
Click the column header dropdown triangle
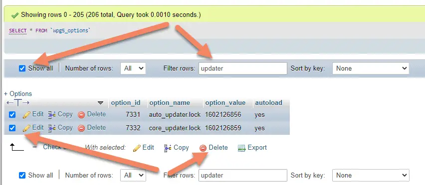click(101, 103)
